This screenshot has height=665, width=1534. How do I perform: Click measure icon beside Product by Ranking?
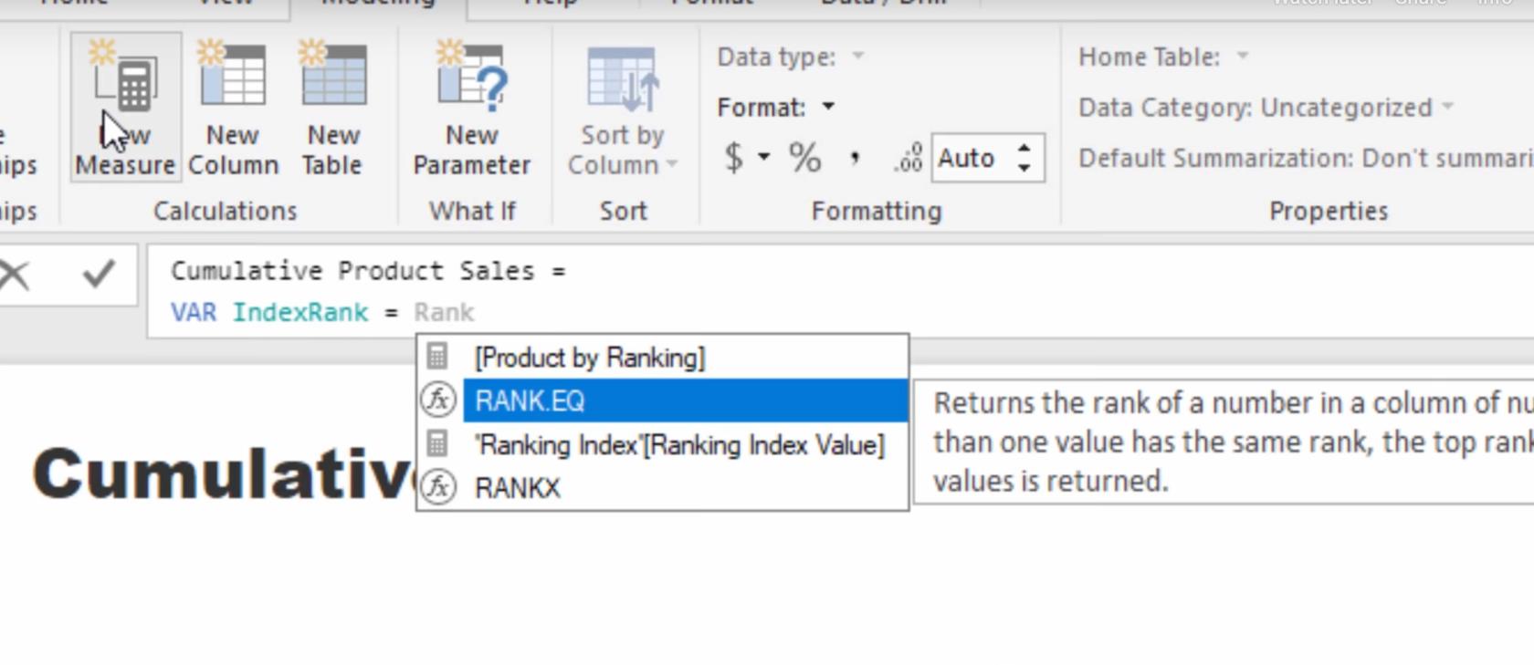coord(438,357)
